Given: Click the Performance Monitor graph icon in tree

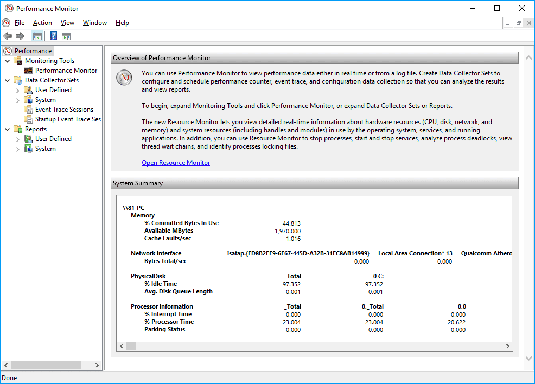Looking at the screenshot, I should (x=28, y=71).
